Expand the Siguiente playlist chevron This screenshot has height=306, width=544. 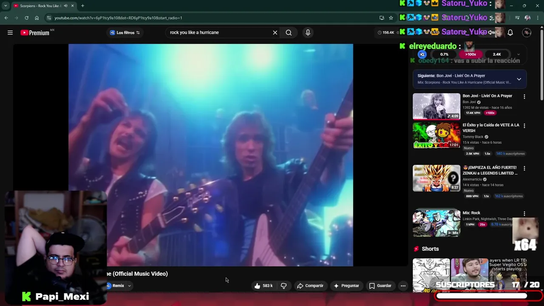coord(519,79)
